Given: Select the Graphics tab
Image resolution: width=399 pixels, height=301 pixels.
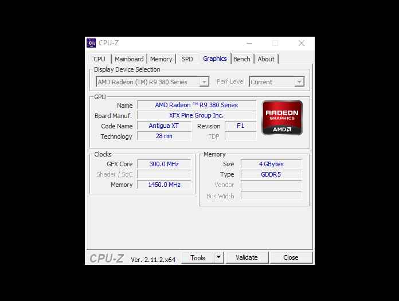Looking at the screenshot, I should [x=215, y=58].
